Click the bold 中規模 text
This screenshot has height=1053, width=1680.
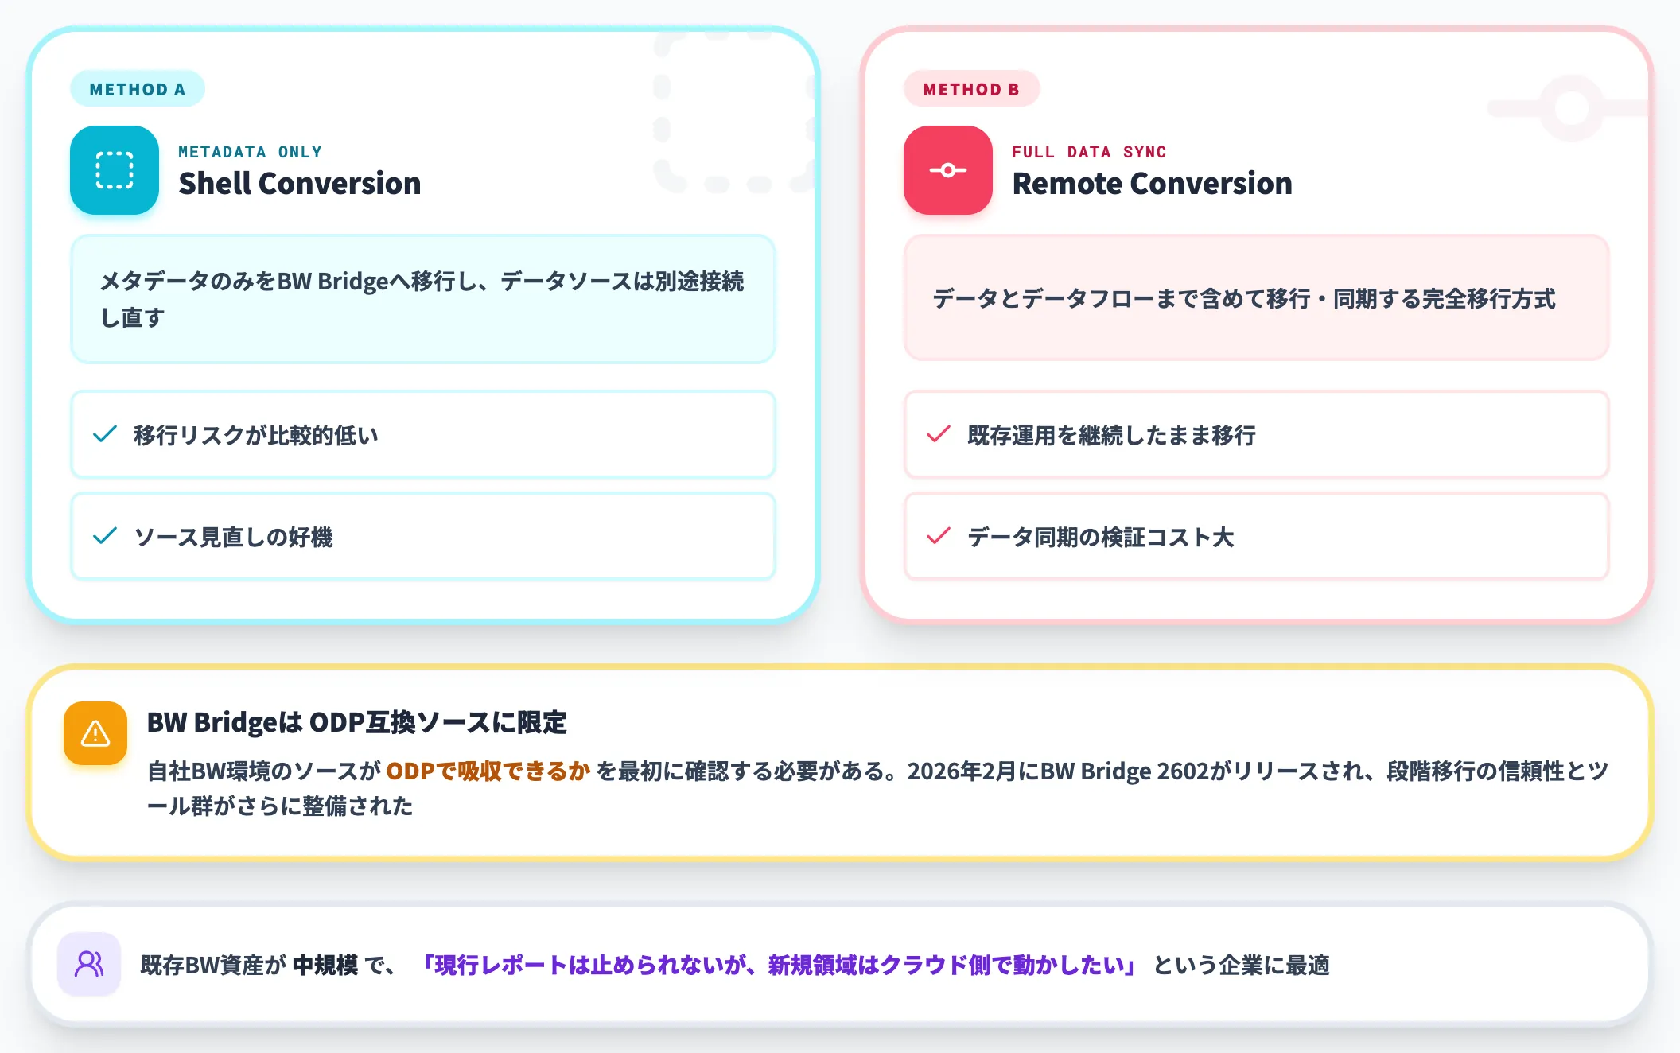pos(325,965)
